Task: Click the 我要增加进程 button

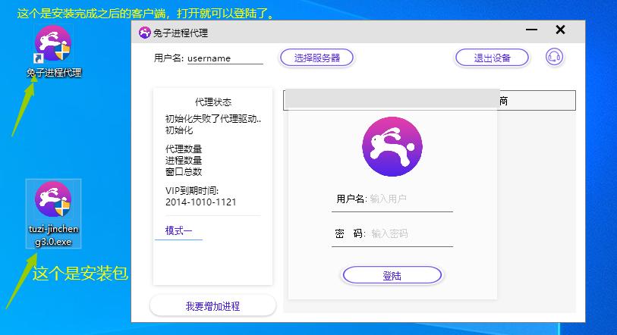Action: pyautogui.click(x=212, y=306)
